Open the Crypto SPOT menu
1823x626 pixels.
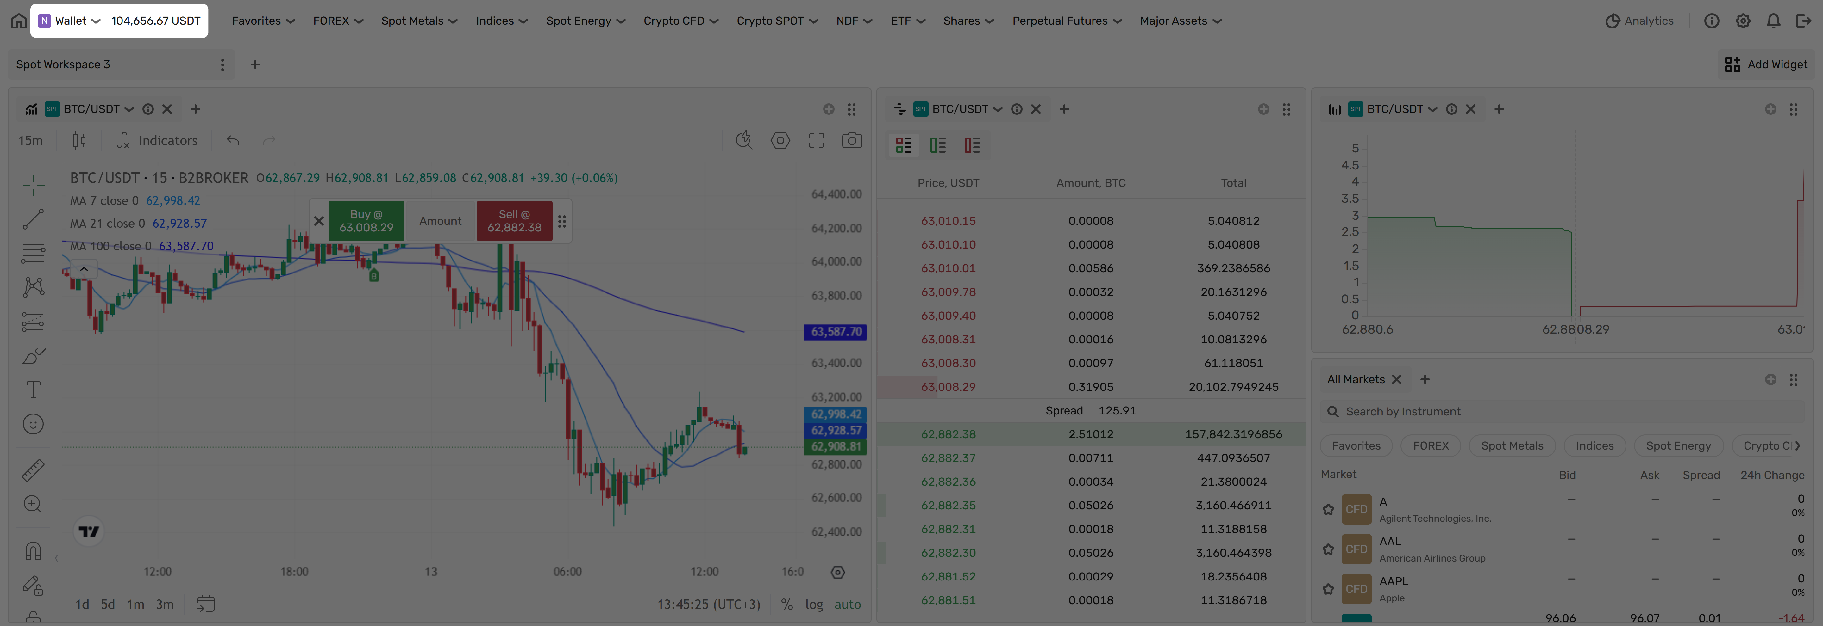tap(777, 21)
